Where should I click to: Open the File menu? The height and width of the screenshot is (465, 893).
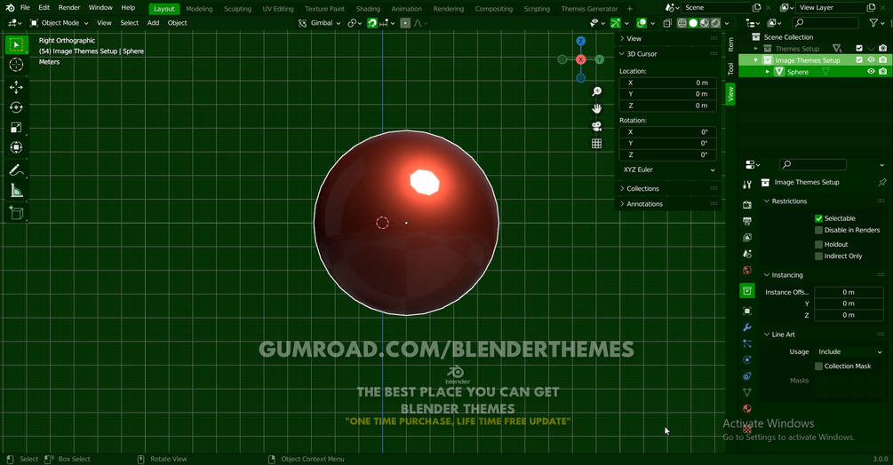click(x=25, y=8)
